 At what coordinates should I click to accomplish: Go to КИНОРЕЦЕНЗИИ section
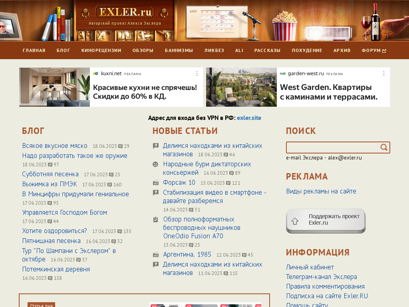101,50
